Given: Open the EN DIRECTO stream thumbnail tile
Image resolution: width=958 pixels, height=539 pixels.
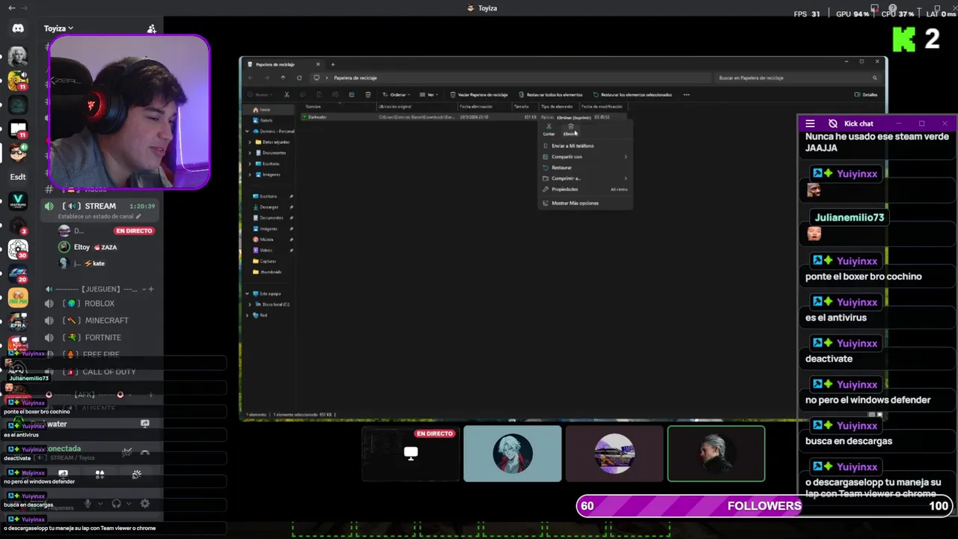Looking at the screenshot, I should [410, 454].
